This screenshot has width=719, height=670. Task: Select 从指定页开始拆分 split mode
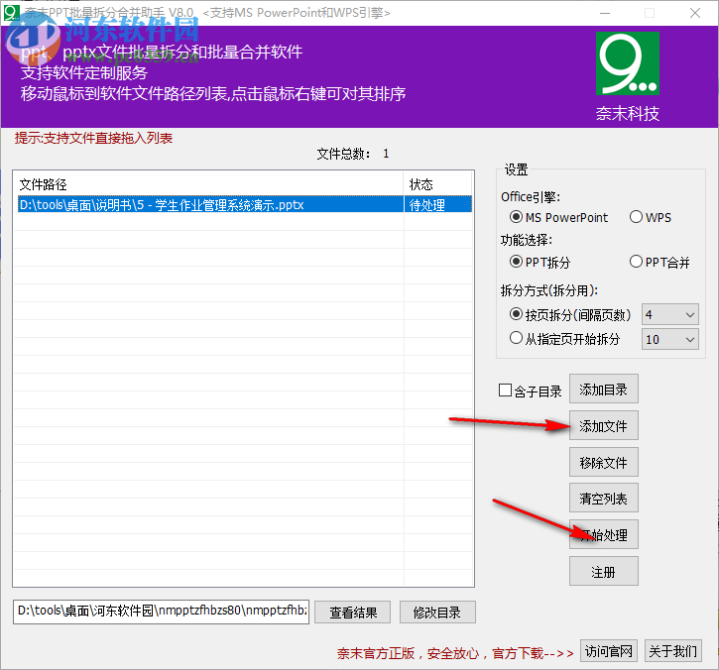[x=564, y=339]
